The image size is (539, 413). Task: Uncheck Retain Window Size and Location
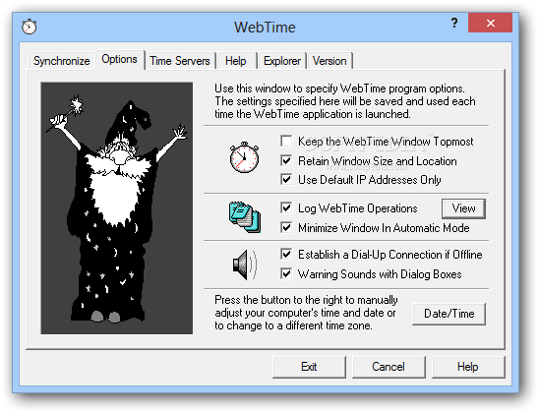click(286, 160)
